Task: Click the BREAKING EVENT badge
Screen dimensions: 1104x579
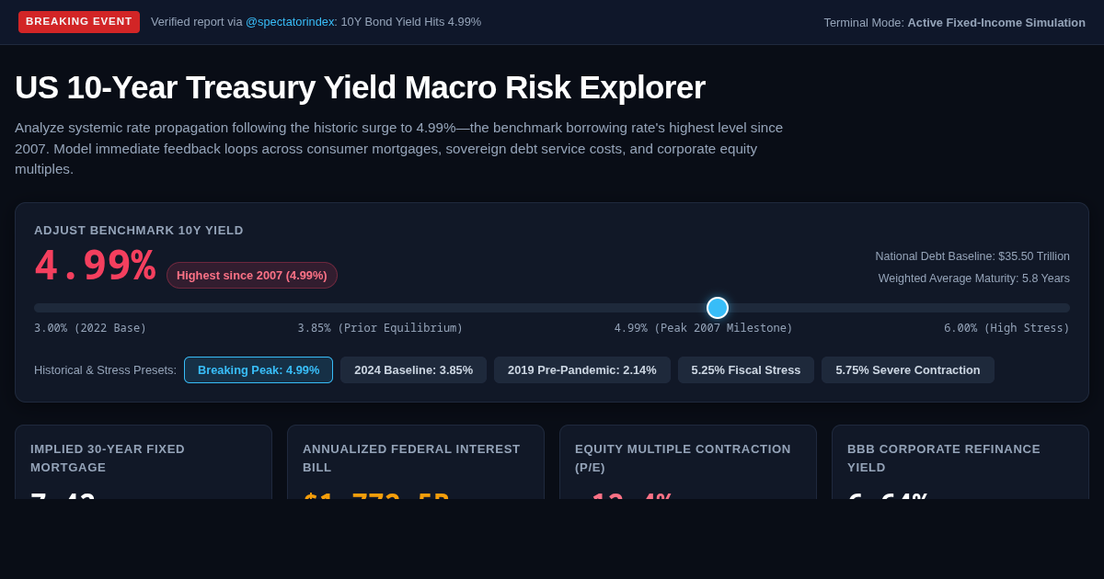Action: (x=79, y=21)
